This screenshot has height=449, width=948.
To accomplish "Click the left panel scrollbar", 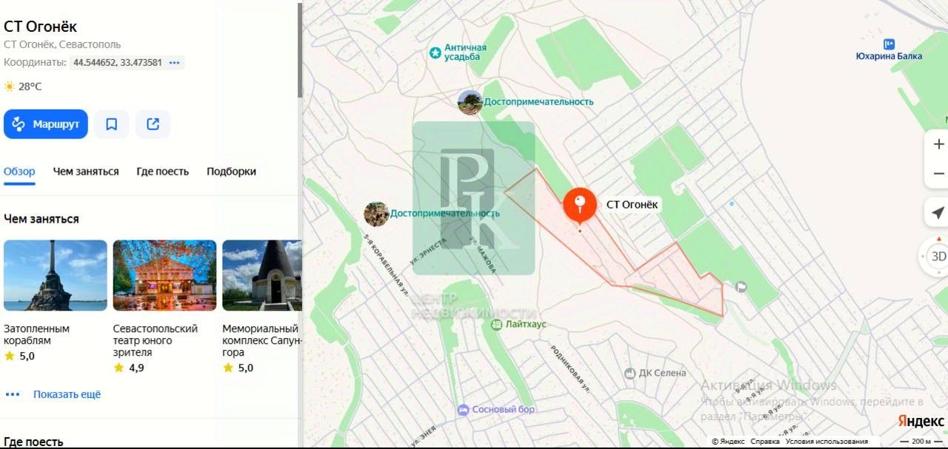I will [x=300, y=50].
